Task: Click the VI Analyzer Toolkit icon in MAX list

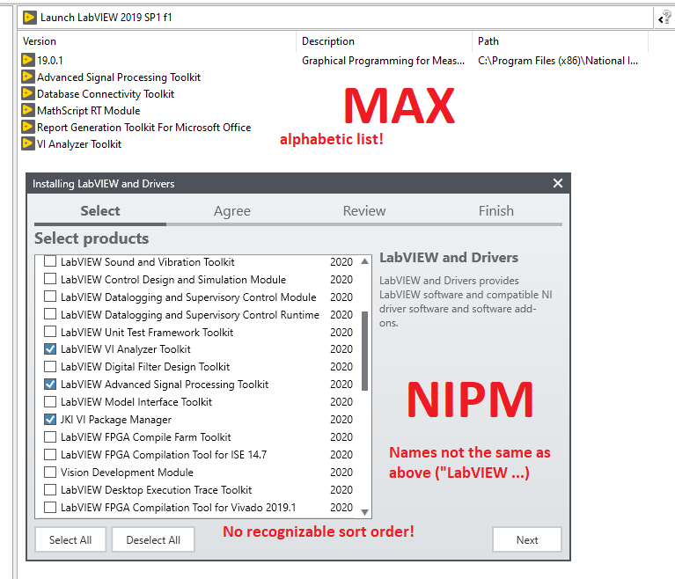Action: tap(27, 143)
